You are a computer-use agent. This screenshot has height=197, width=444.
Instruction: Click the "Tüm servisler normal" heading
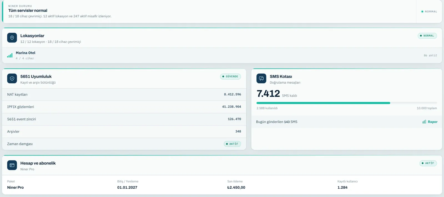pyautogui.click(x=28, y=11)
